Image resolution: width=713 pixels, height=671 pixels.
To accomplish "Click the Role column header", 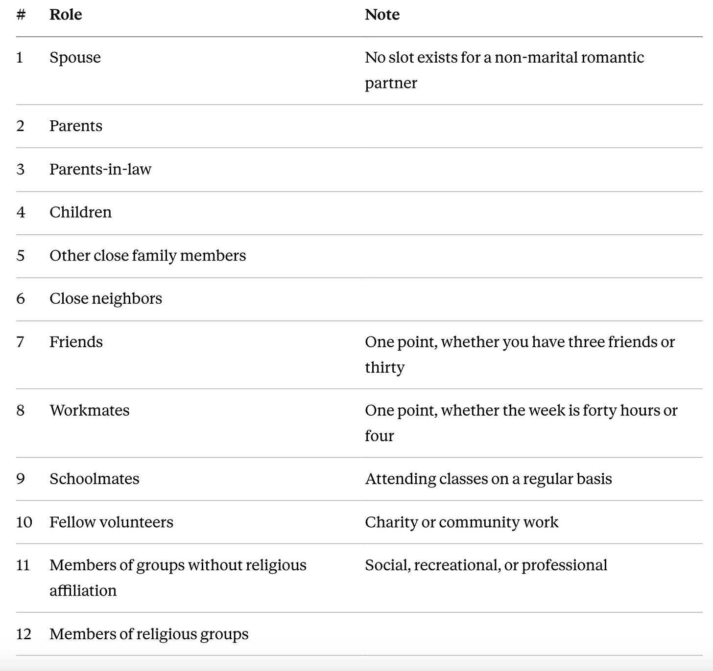I will pos(66,15).
